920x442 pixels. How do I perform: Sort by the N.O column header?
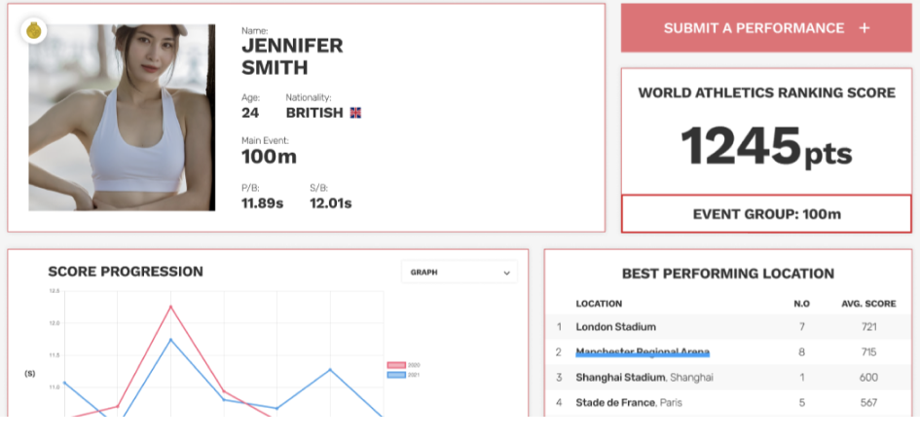coord(801,304)
